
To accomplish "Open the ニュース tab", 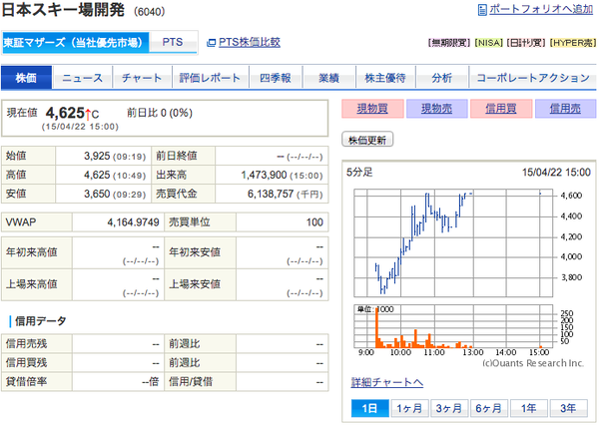I will point(83,78).
